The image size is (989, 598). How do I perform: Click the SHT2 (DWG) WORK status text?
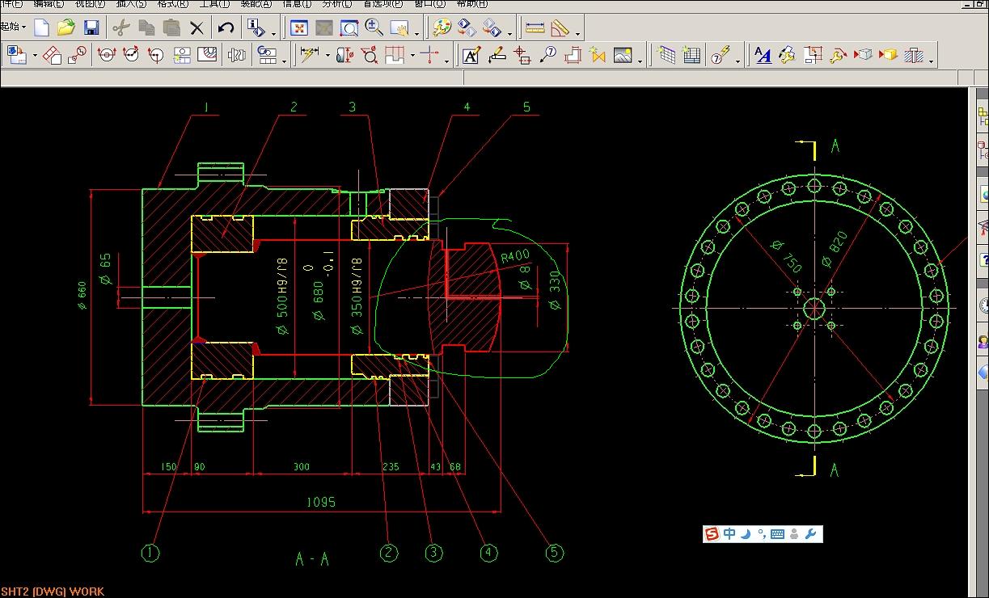point(53,592)
